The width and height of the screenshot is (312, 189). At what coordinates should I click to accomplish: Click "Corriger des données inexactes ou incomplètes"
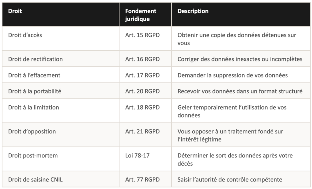(x=240, y=59)
